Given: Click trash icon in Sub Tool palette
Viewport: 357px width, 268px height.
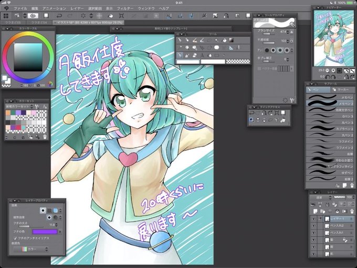Looking at the screenshot, I should pos(352,185).
